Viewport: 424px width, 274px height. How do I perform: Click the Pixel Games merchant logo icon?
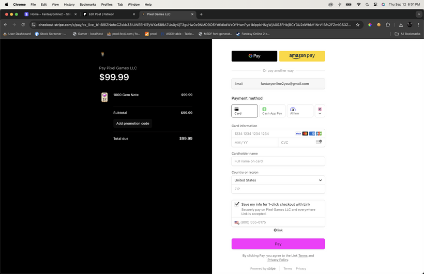(102, 54)
